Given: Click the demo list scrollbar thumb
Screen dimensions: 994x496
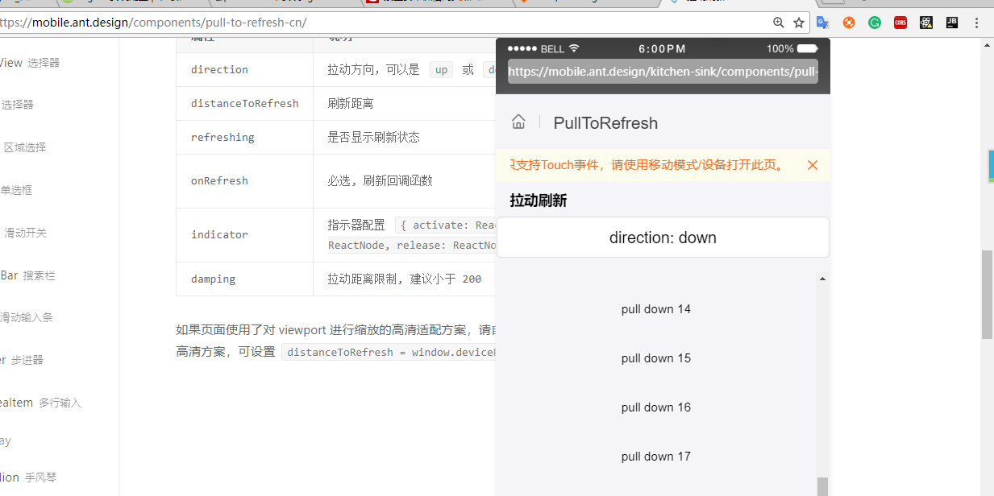Looking at the screenshot, I should (822, 486).
